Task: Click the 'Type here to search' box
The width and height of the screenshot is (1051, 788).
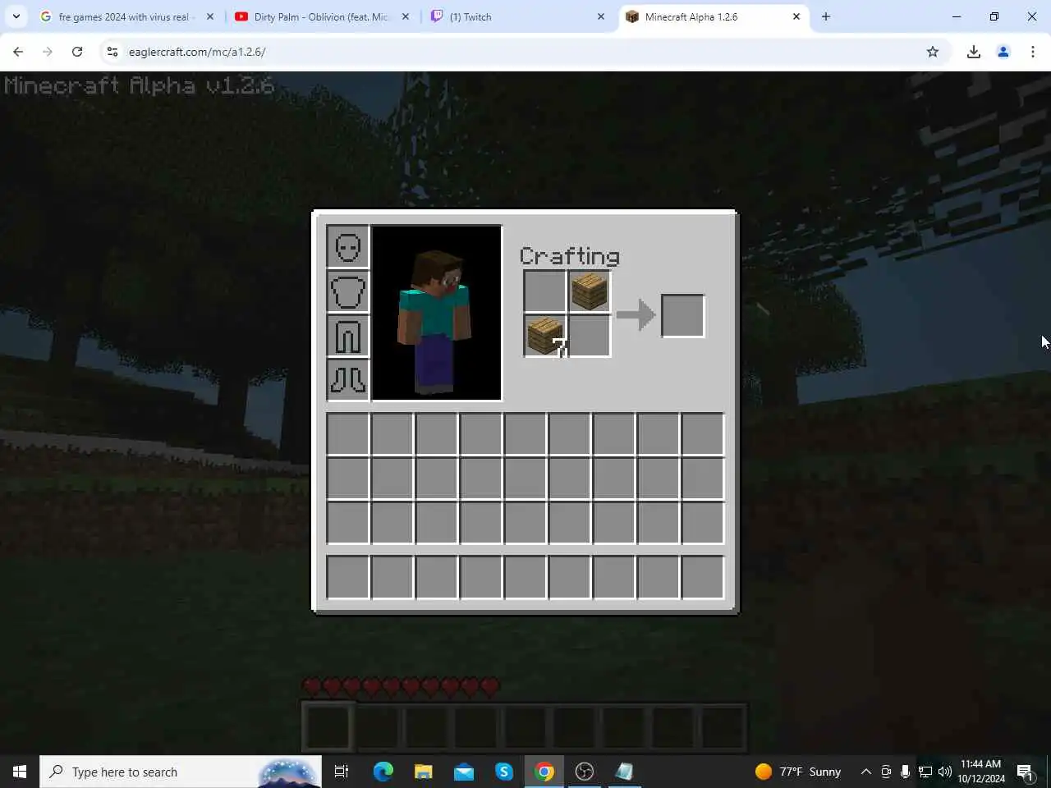Action: (x=181, y=772)
